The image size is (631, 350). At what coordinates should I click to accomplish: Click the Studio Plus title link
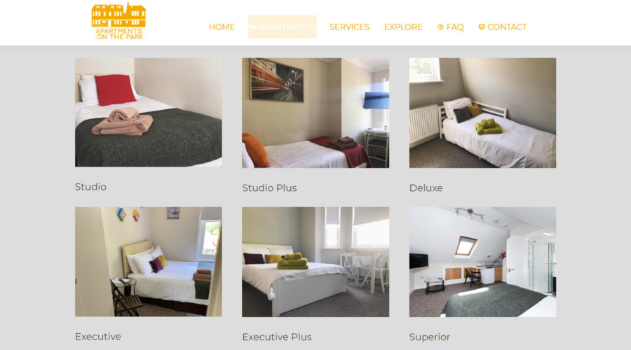coord(269,188)
